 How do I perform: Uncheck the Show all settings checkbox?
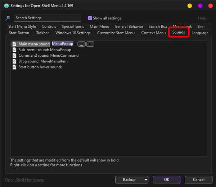pyautogui.click(x=90, y=18)
